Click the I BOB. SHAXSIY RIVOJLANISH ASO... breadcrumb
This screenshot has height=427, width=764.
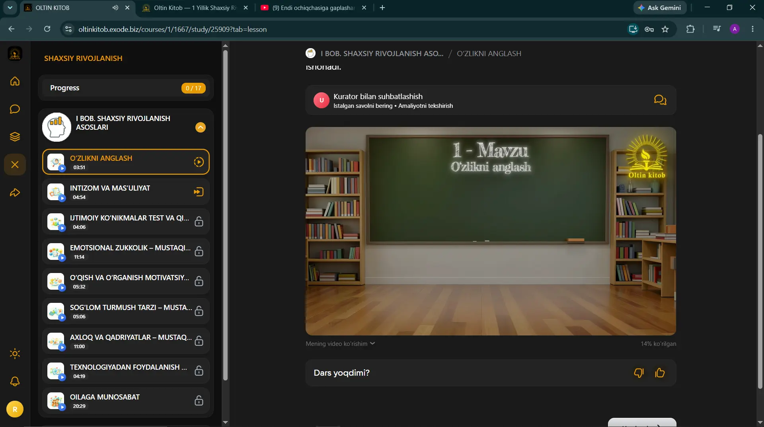click(382, 54)
